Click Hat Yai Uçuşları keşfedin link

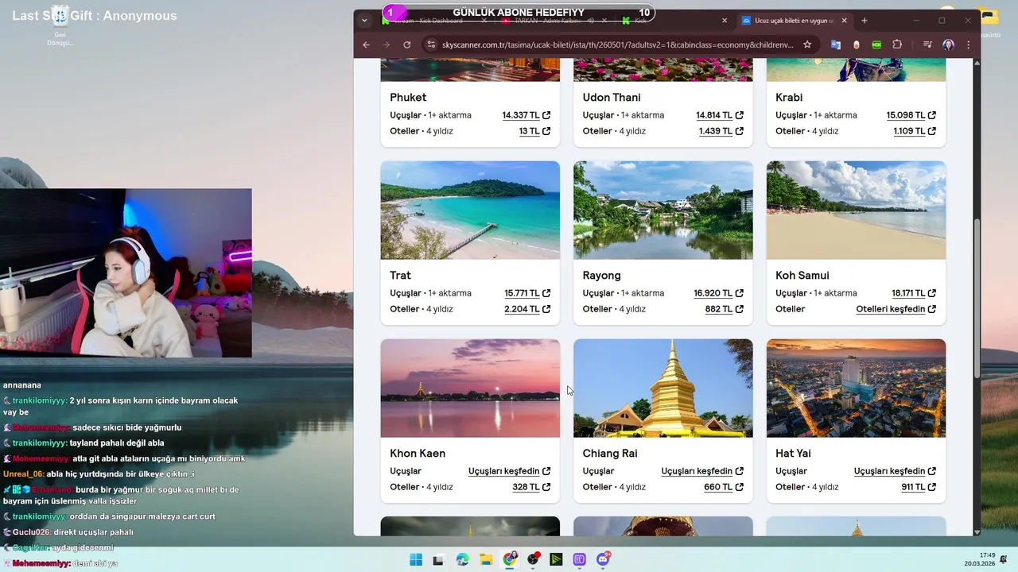[890, 471]
